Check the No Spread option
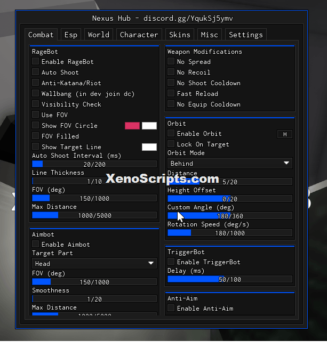The width and height of the screenshot is (327, 357). 171,61
